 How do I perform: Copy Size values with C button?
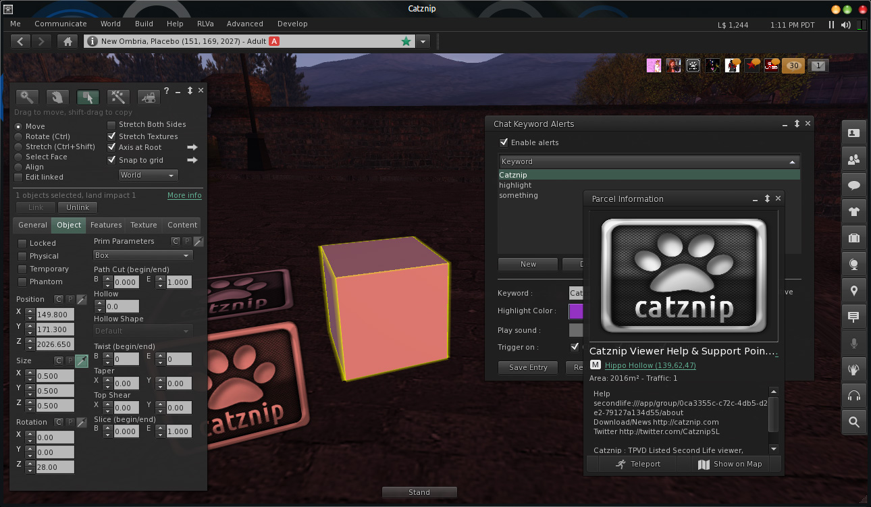tap(58, 361)
